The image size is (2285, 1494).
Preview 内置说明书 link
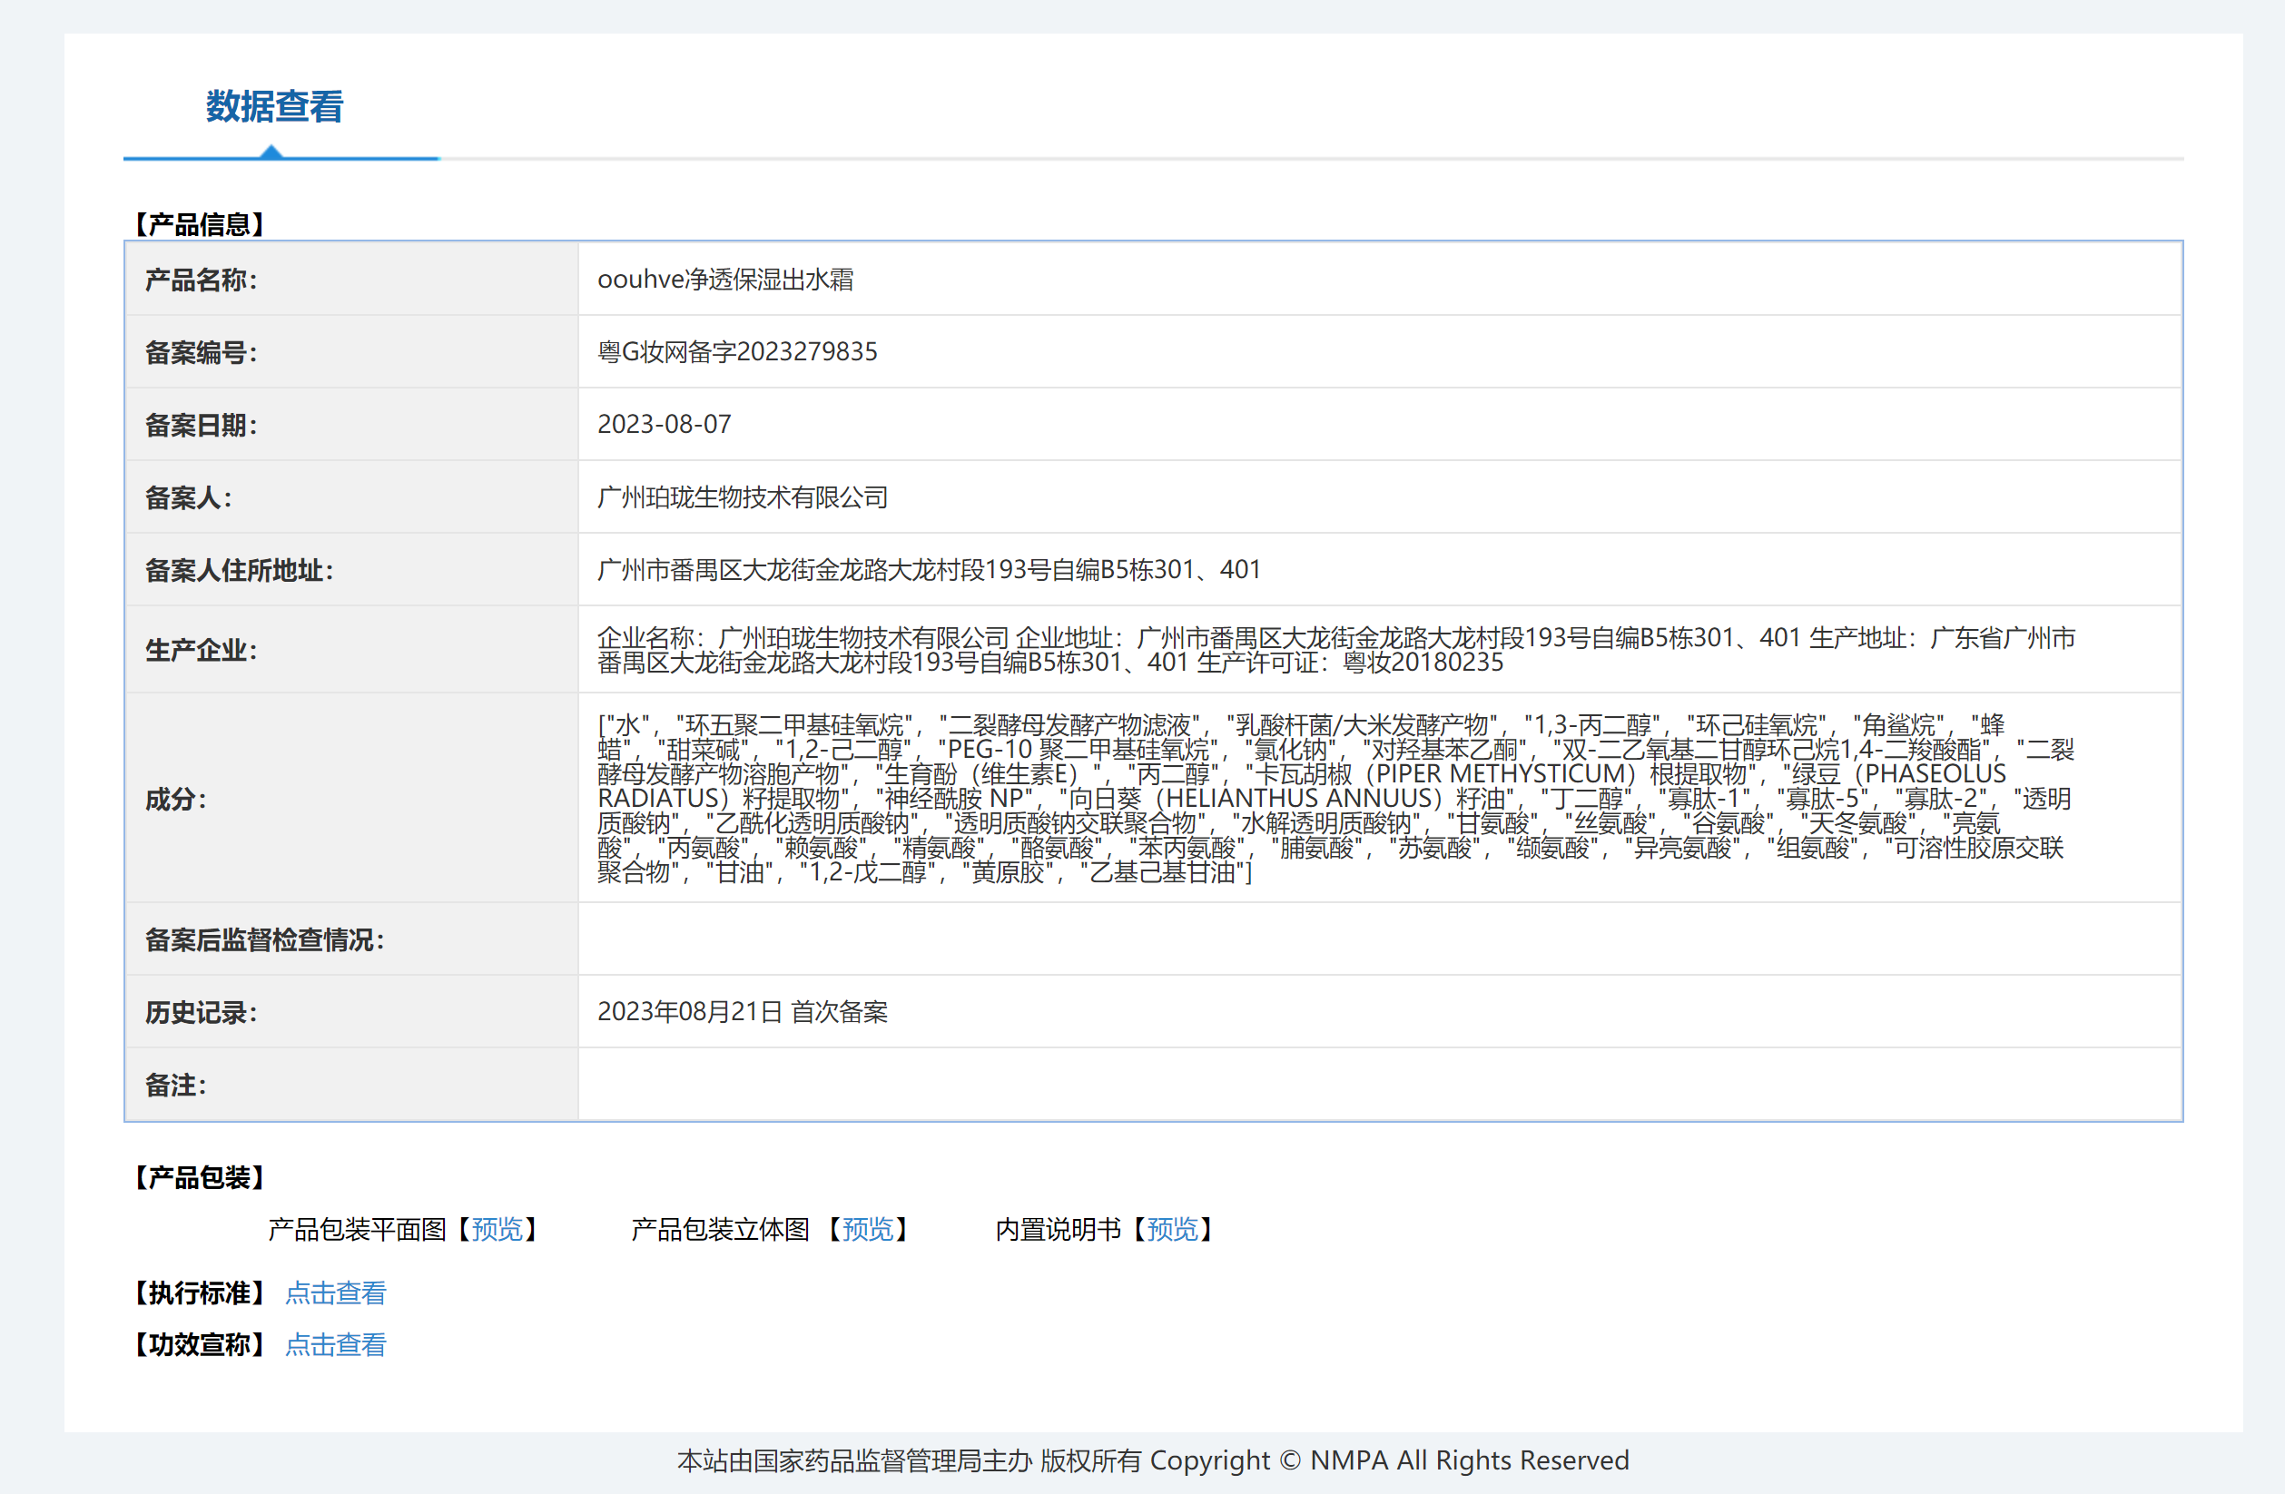[x=1172, y=1229]
